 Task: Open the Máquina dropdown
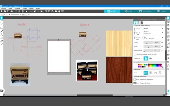[154, 28]
